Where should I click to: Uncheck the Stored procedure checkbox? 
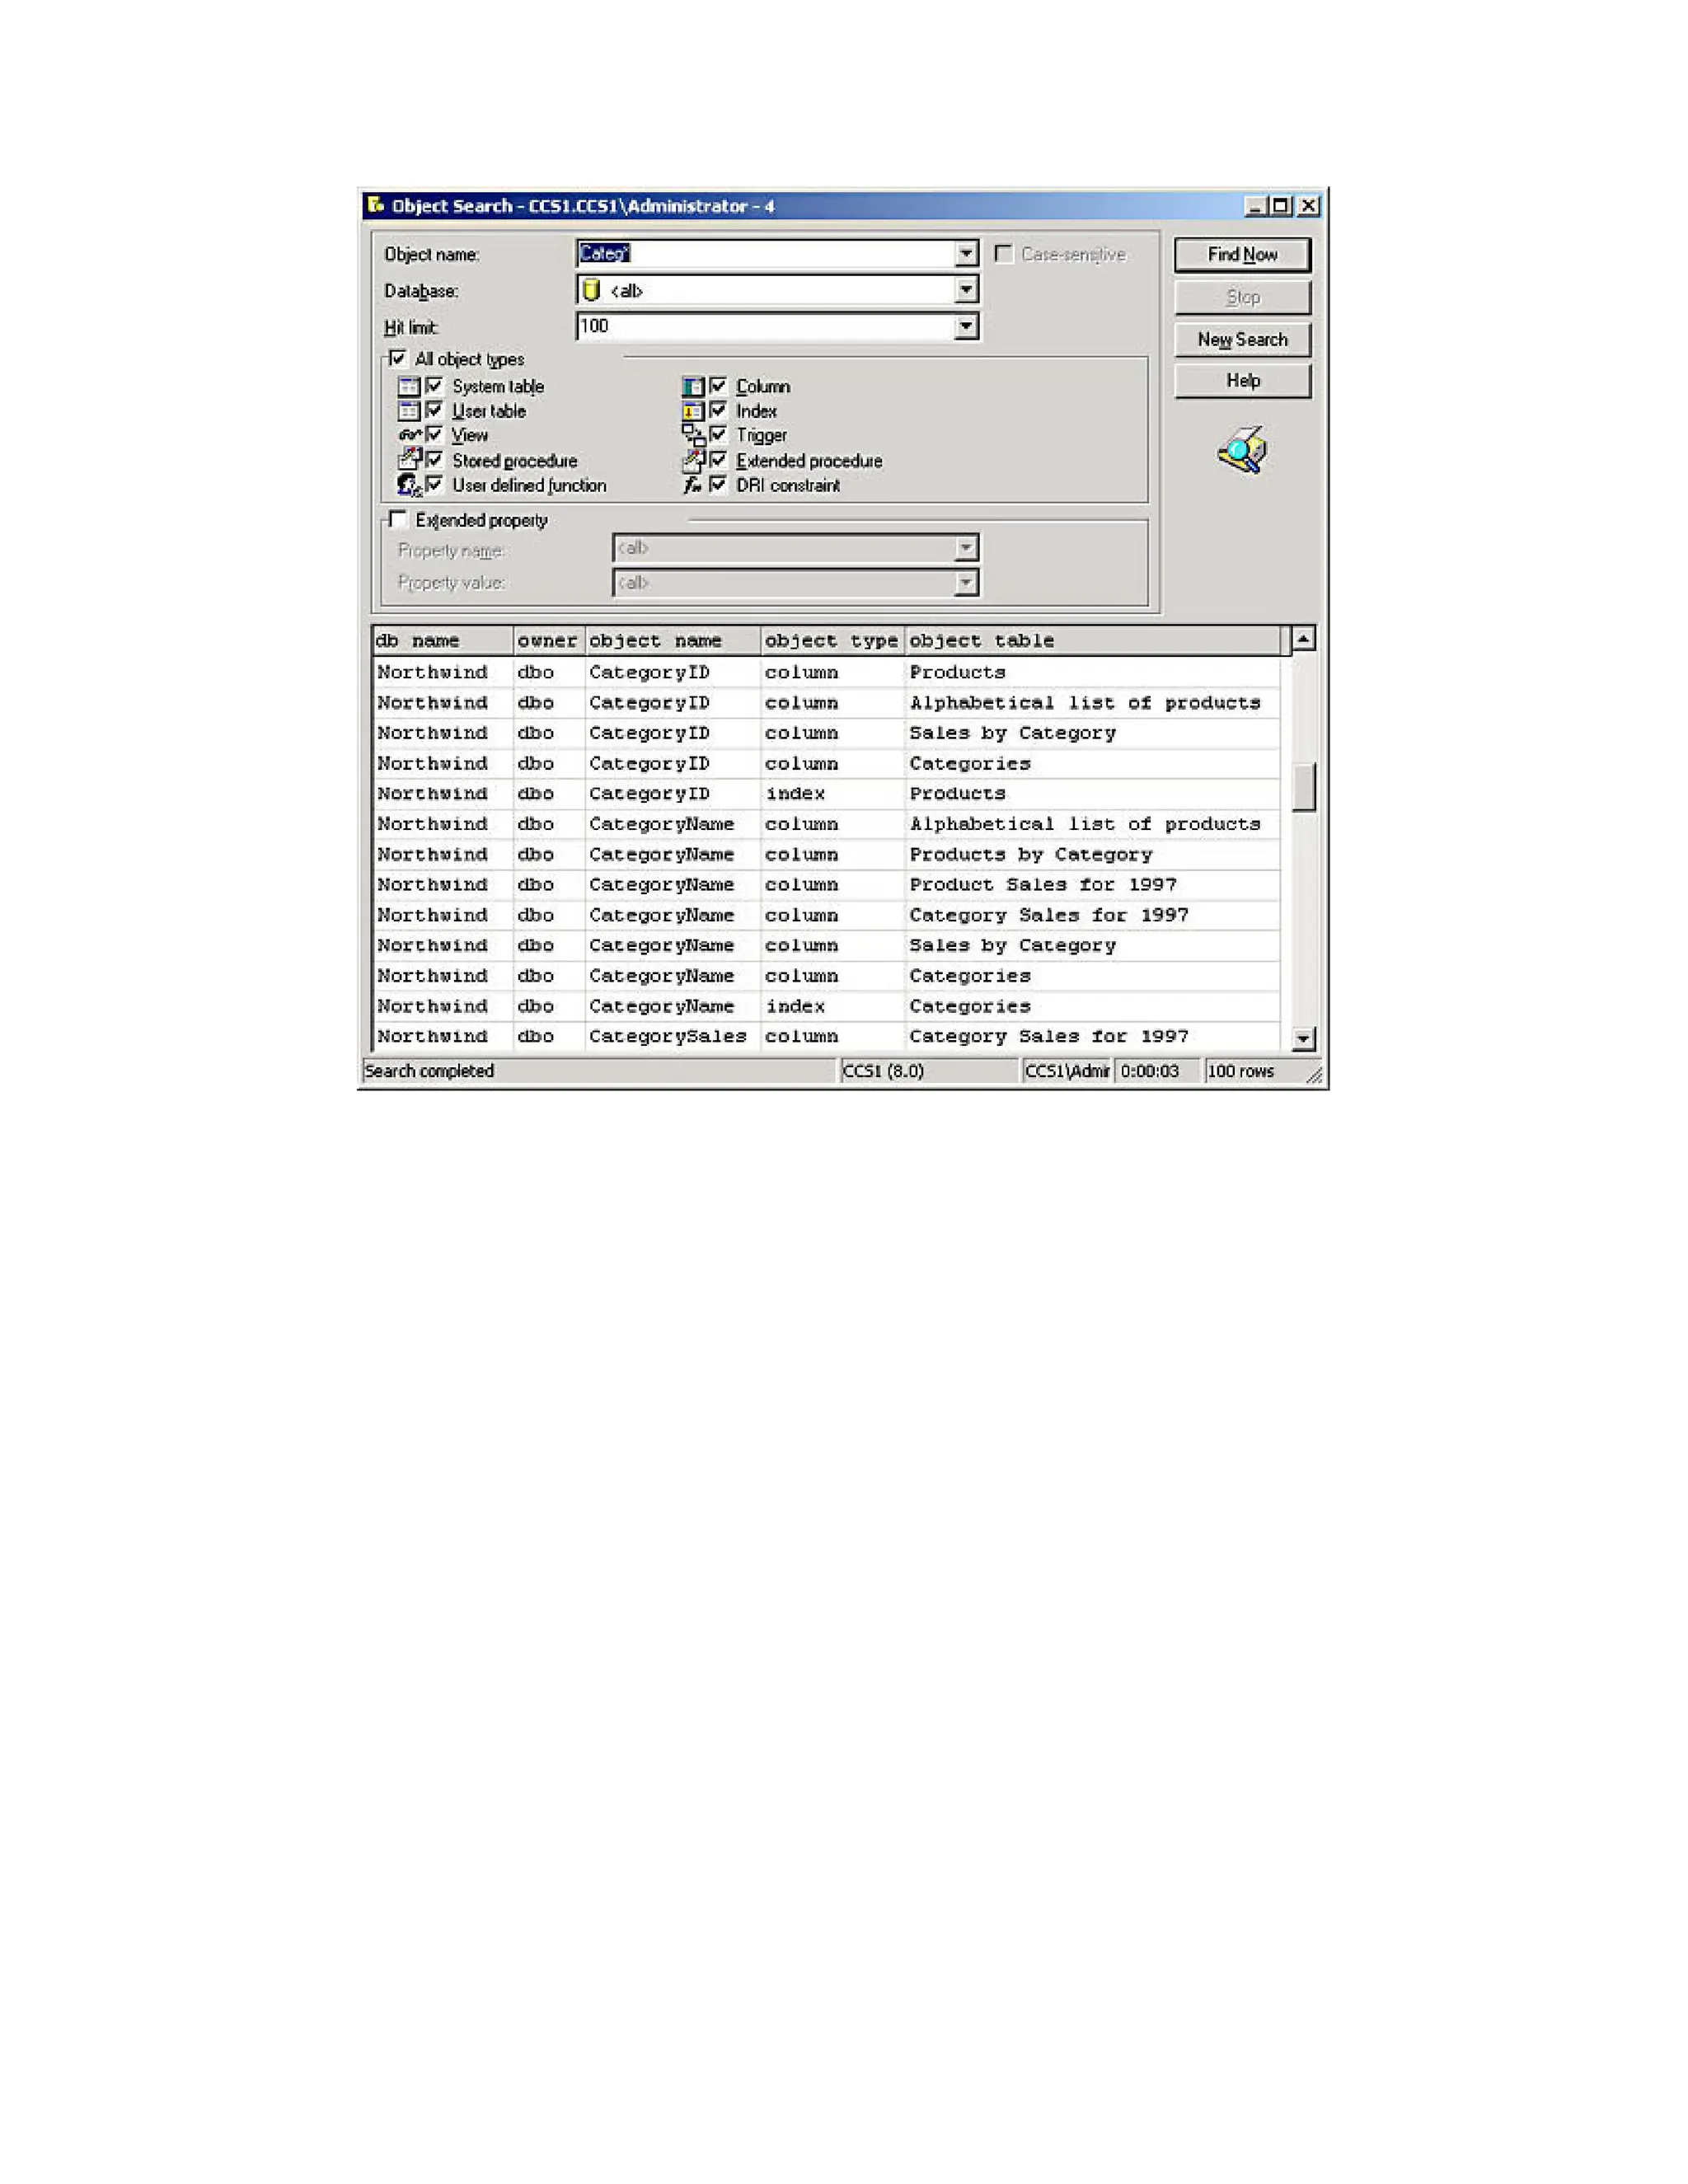(434, 460)
